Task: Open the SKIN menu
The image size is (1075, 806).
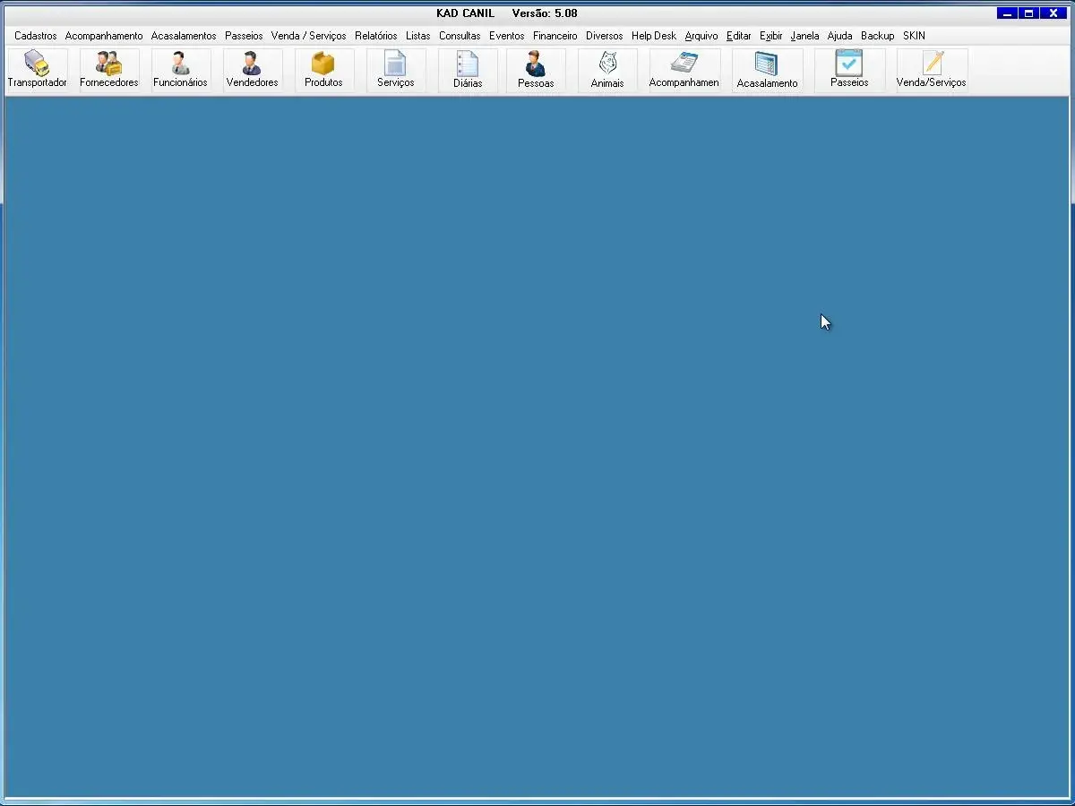Action: click(914, 36)
